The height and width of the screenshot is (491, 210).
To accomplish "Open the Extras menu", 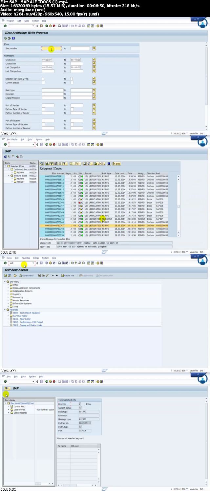I will click(x=36, y=258).
